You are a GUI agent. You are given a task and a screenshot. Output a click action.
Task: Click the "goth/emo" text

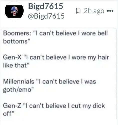(17, 90)
